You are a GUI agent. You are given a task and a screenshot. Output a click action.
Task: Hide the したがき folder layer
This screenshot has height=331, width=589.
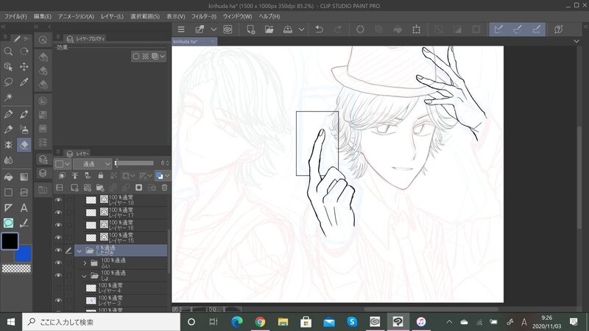pos(59,250)
